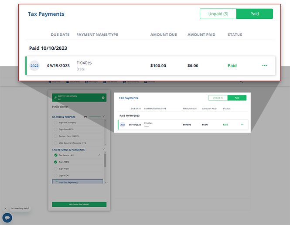Open the Switch Tax Return selector
This screenshot has width=290, height=225.
(x=79, y=98)
